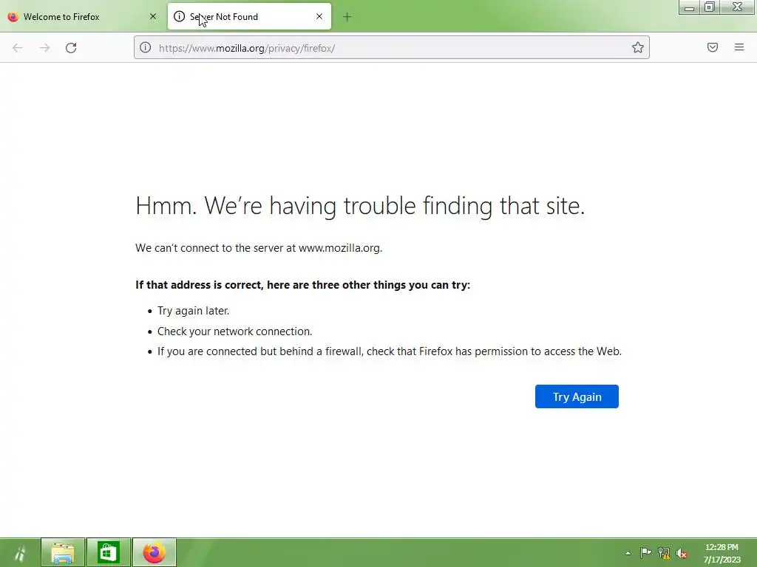Click the Firefox logo on Welcome tab

tap(13, 16)
